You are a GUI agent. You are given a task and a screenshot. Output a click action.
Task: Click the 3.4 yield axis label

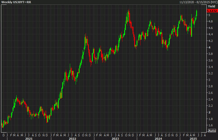point(210,67)
